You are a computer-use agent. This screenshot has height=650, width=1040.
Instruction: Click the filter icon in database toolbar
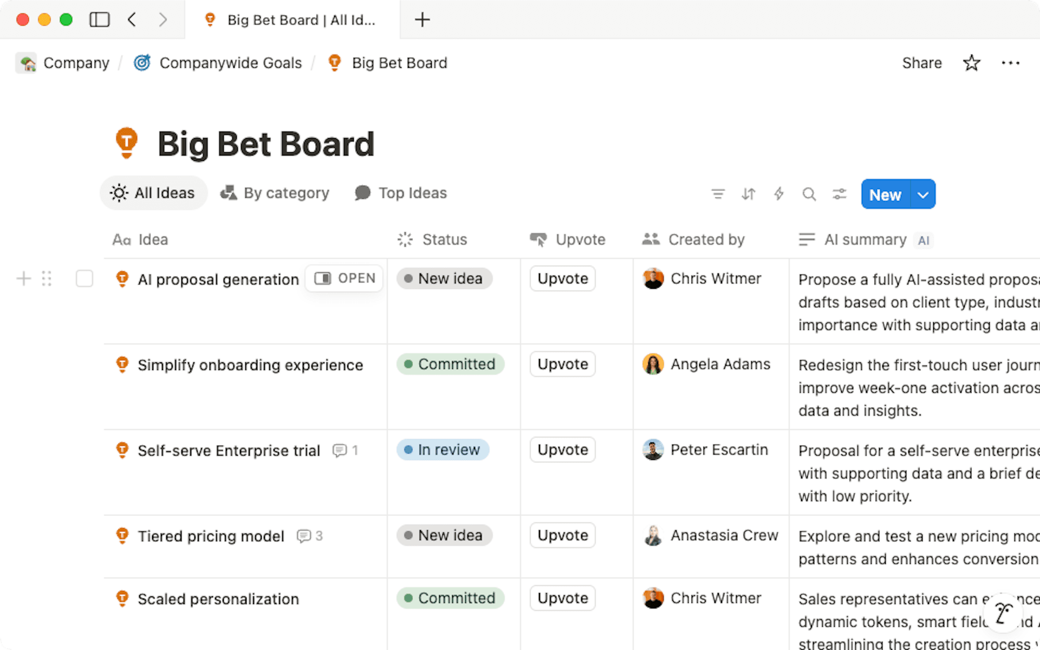[x=718, y=194]
